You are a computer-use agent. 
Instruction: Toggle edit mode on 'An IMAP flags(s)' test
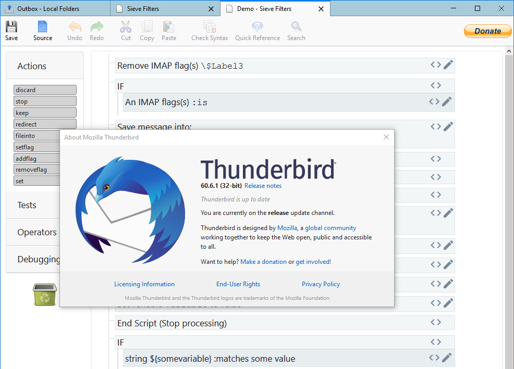click(x=448, y=101)
